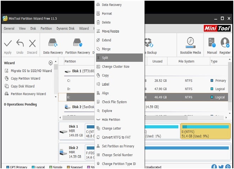Image resolution: width=234 pixels, height=169 pixels.
Task: Click the Apply checkmark icon
Action: tap(8, 44)
